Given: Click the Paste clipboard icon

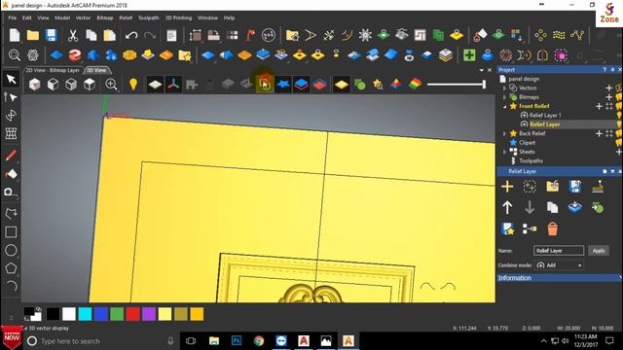Looking at the screenshot, I should 109,35.
